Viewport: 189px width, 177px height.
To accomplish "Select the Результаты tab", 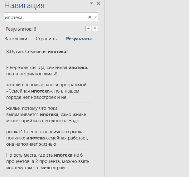I will pyautogui.click(x=79, y=39).
